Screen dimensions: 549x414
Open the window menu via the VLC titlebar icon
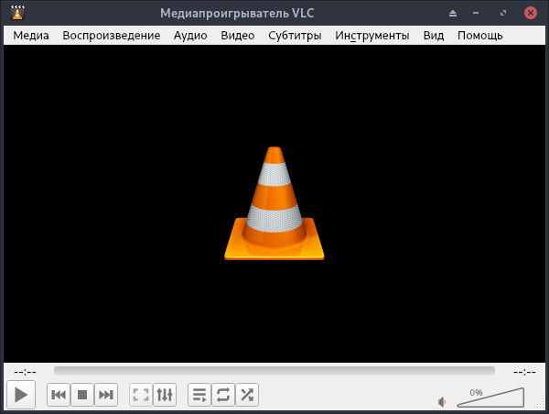click(17, 13)
